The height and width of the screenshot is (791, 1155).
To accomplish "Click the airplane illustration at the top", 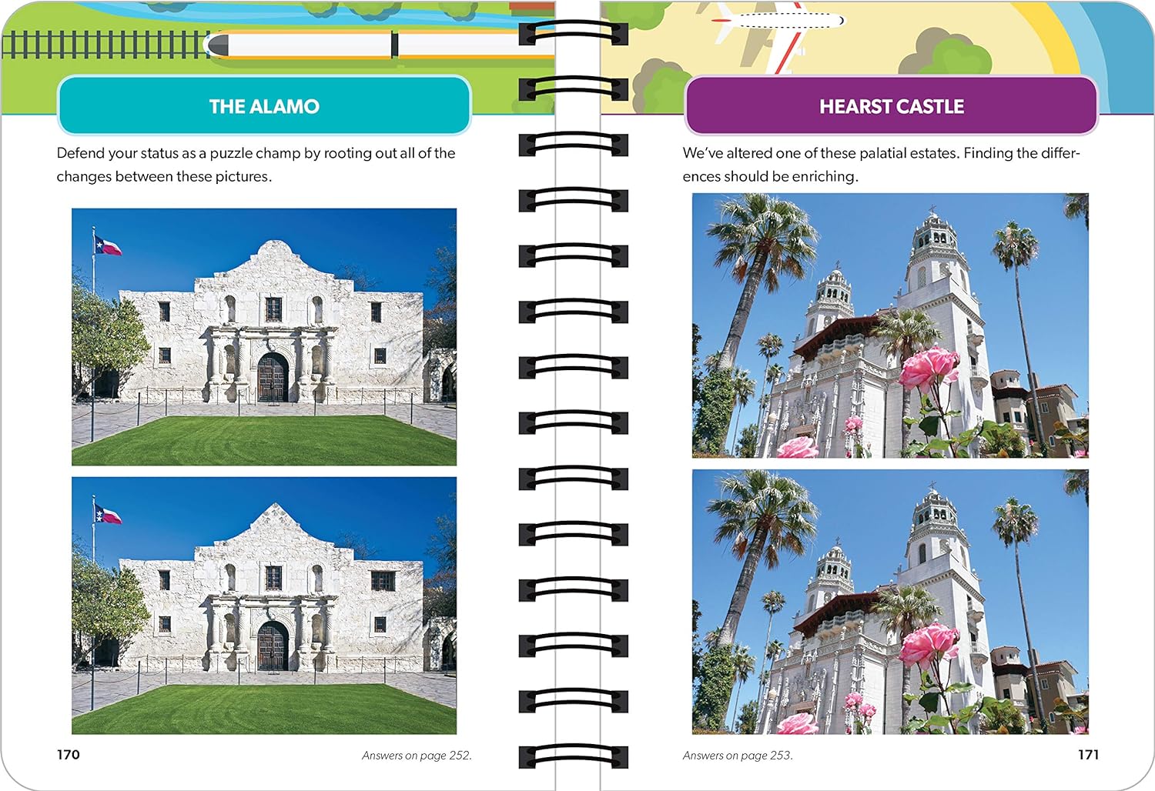I will (776, 29).
